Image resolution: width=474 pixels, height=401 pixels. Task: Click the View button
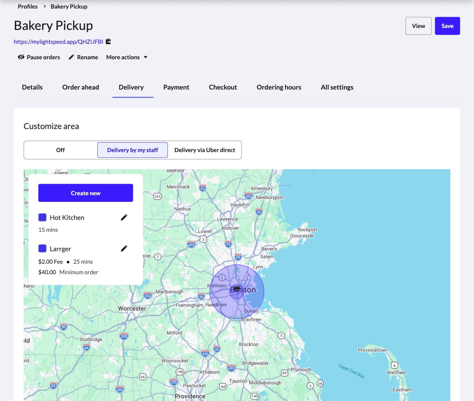pyautogui.click(x=418, y=26)
